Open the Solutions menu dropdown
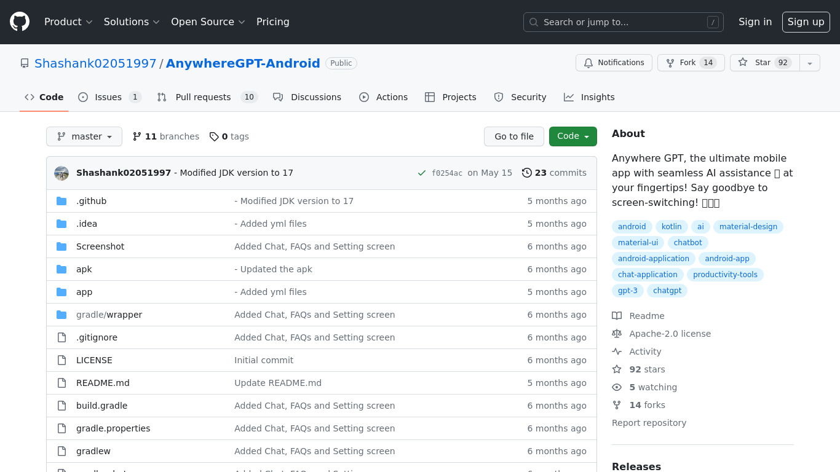This screenshot has width=840, height=472. point(132,22)
